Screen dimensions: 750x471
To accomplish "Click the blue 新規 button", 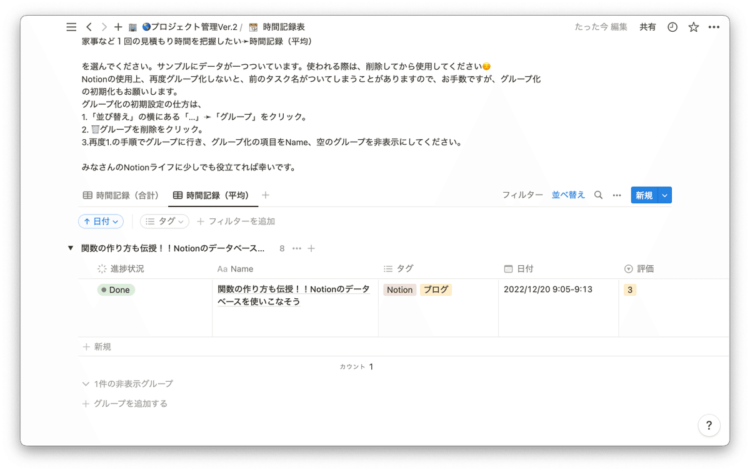I will 644,195.
